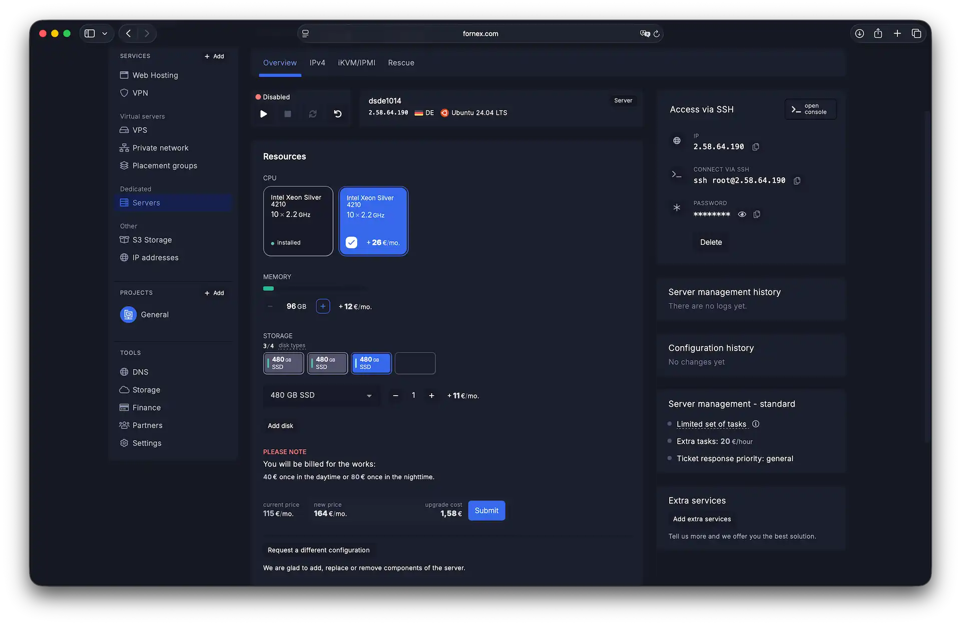Image resolution: width=961 pixels, height=625 pixels.
Task: Expand sidebar options chevron in browser toolbar
Action: click(x=105, y=34)
